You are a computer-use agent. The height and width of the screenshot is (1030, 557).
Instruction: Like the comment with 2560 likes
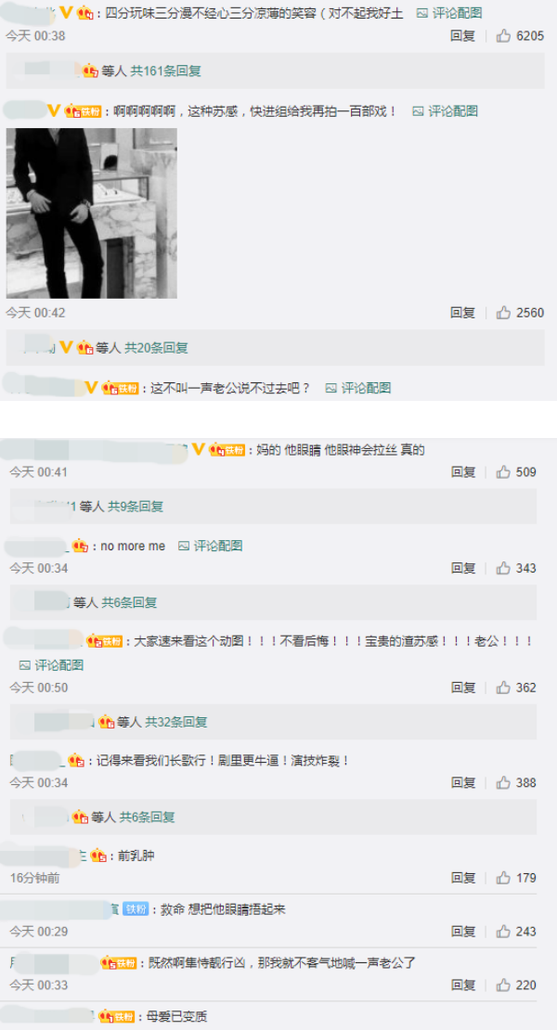(x=503, y=313)
